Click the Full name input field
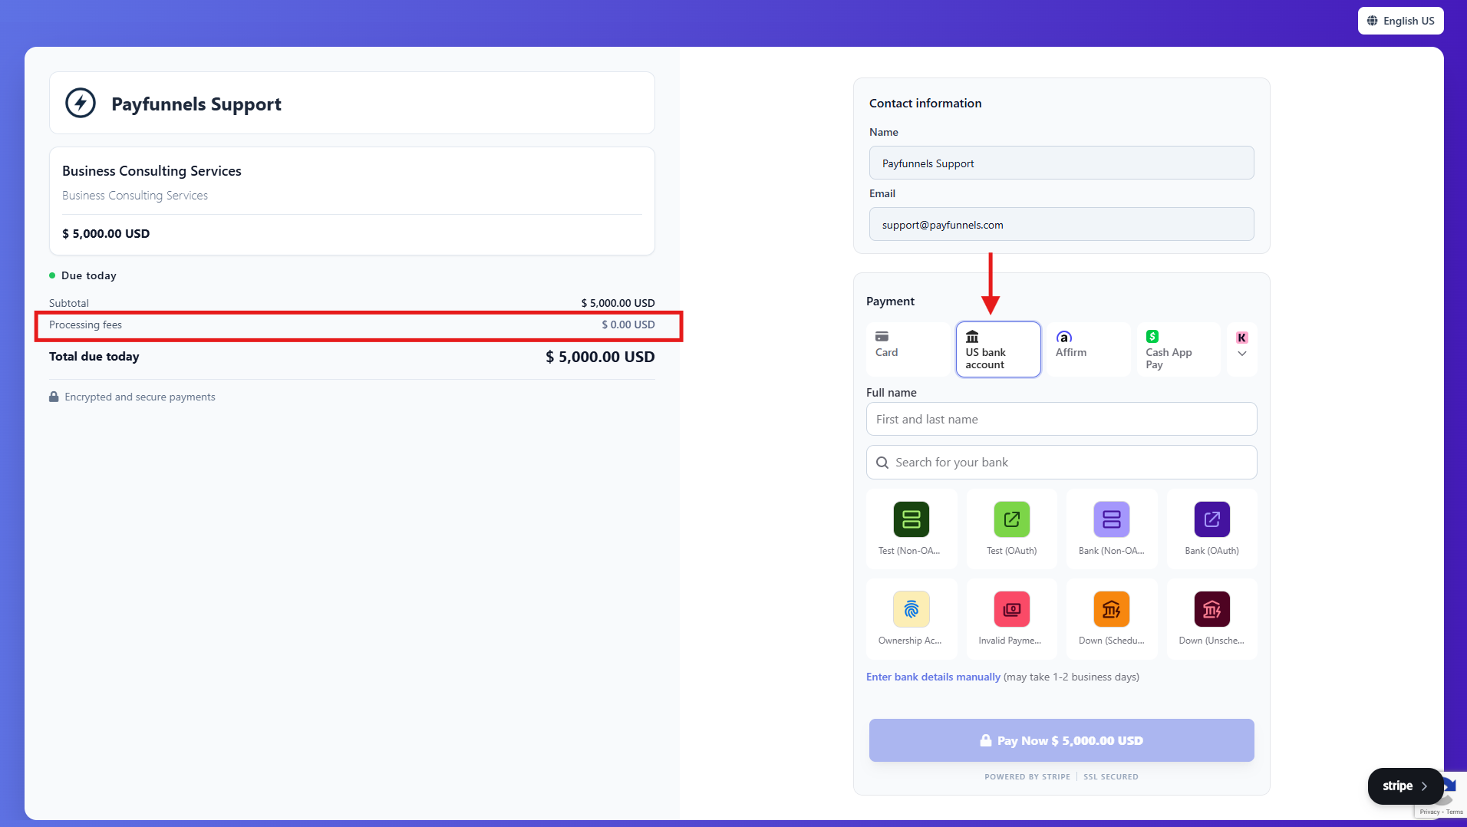Viewport: 1467px width, 827px height. click(x=1061, y=419)
